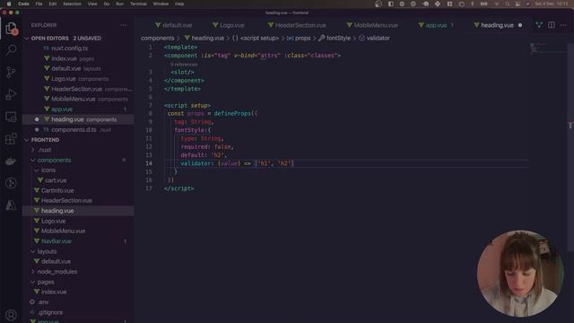
Task: Open the Docker view in activity bar
Action: pyautogui.click(x=11, y=161)
